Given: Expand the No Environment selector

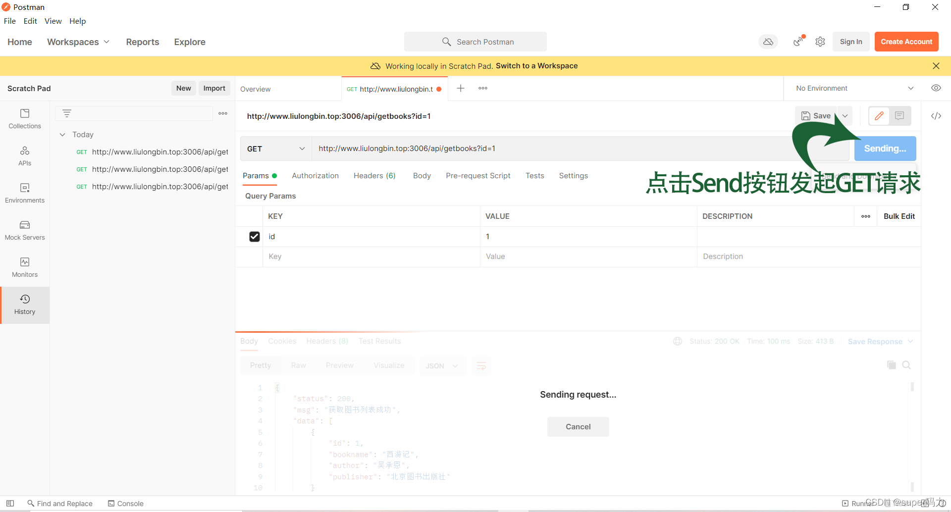Looking at the screenshot, I should click(x=854, y=88).
